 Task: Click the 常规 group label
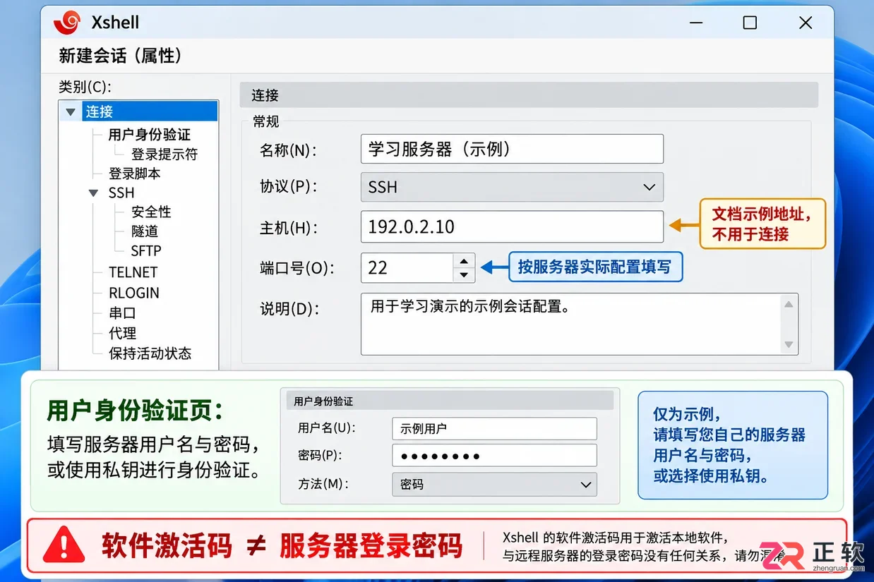pos(266,121)
